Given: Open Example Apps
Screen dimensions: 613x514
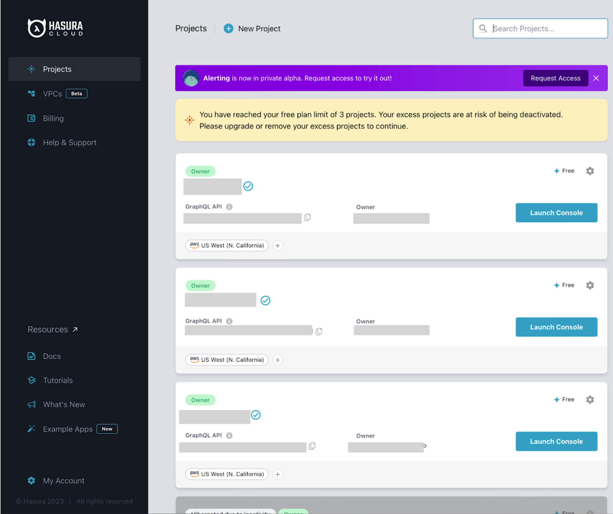Looking at the screenshot, I should [68, 429].
